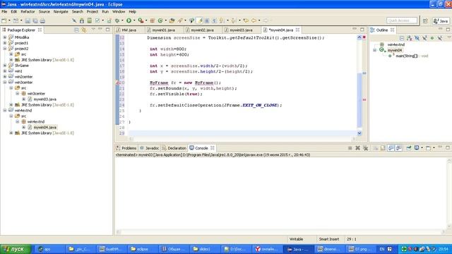Close the mywin04.java editor tab

[x=297, y=30]
